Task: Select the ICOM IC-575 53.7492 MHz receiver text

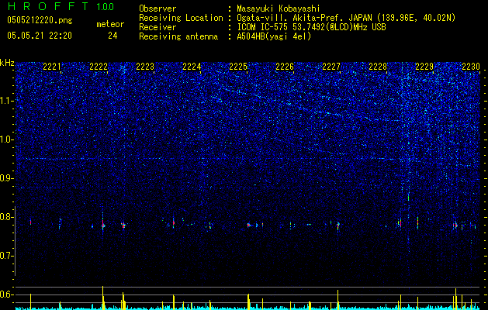Action: click(x=311, y=27)
